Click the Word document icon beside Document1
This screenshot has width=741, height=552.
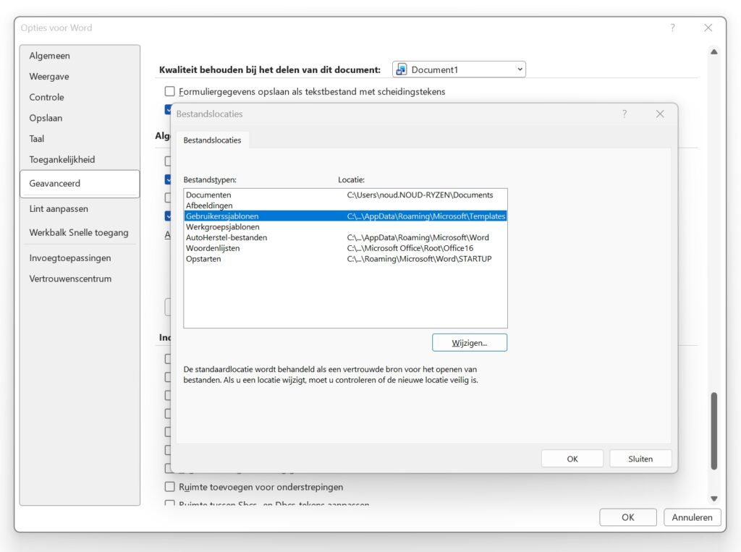click(x=401, y=69)
